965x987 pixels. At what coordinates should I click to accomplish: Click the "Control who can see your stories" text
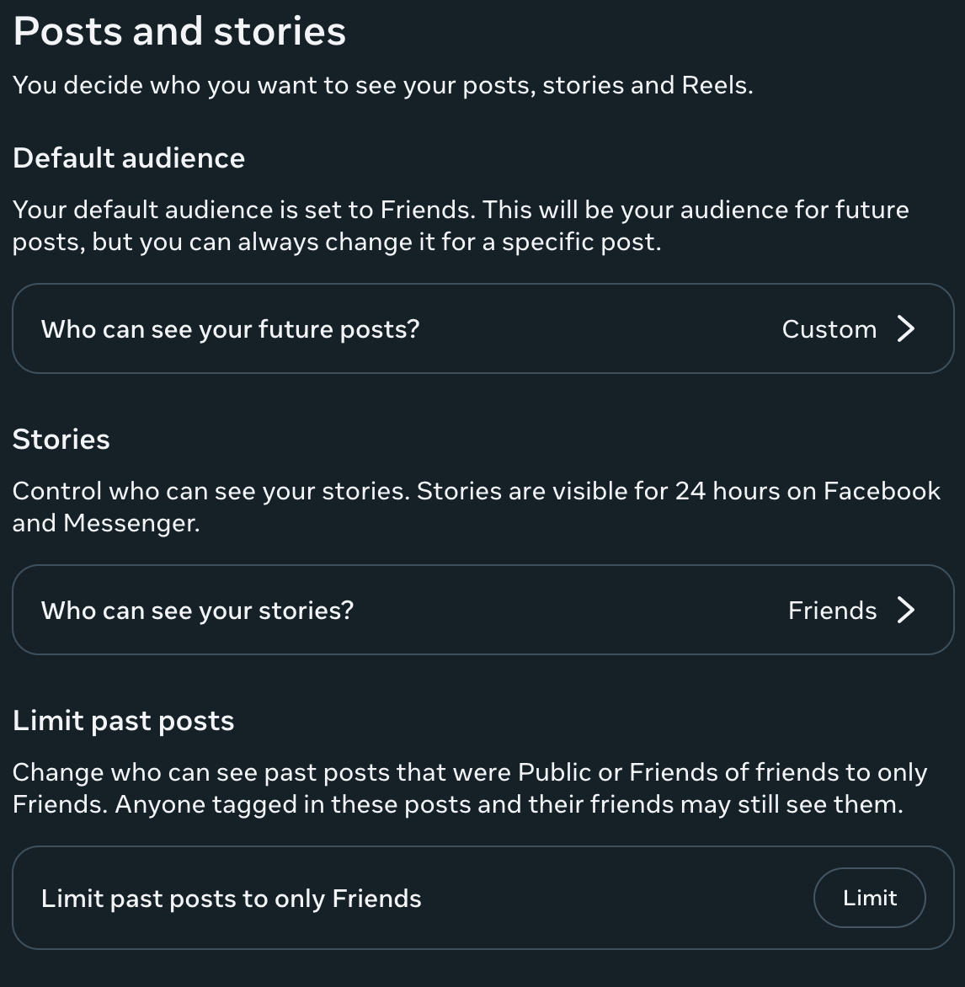coord(211,491)
